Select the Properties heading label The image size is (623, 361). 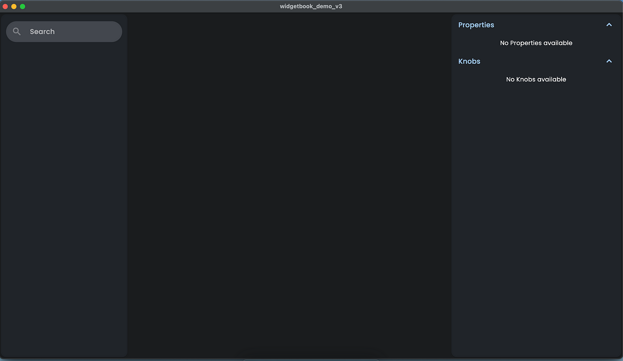(476, 25)
